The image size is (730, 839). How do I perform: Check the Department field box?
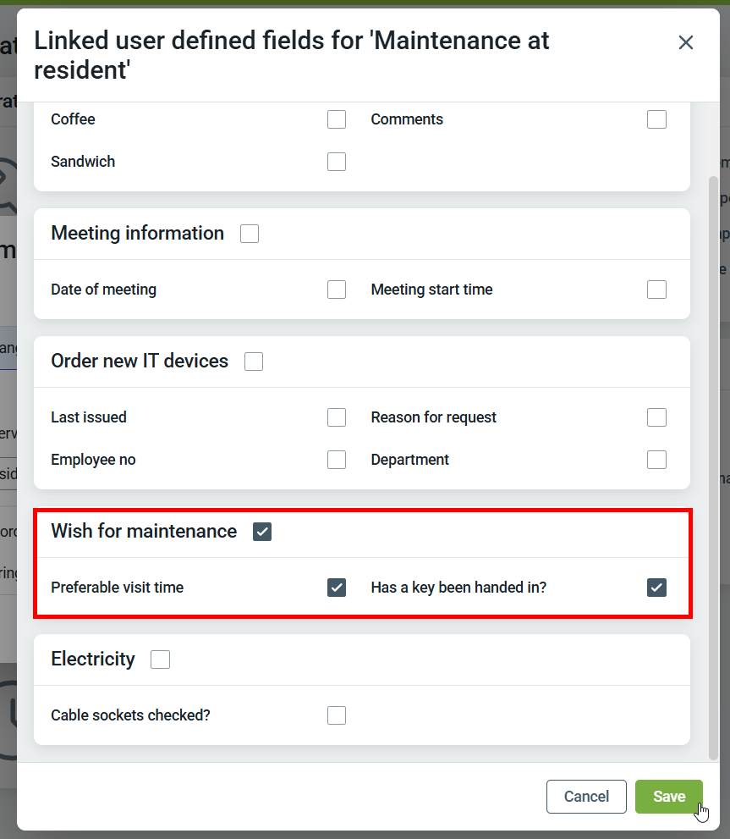pyautogui.click(x=656, y=460)
